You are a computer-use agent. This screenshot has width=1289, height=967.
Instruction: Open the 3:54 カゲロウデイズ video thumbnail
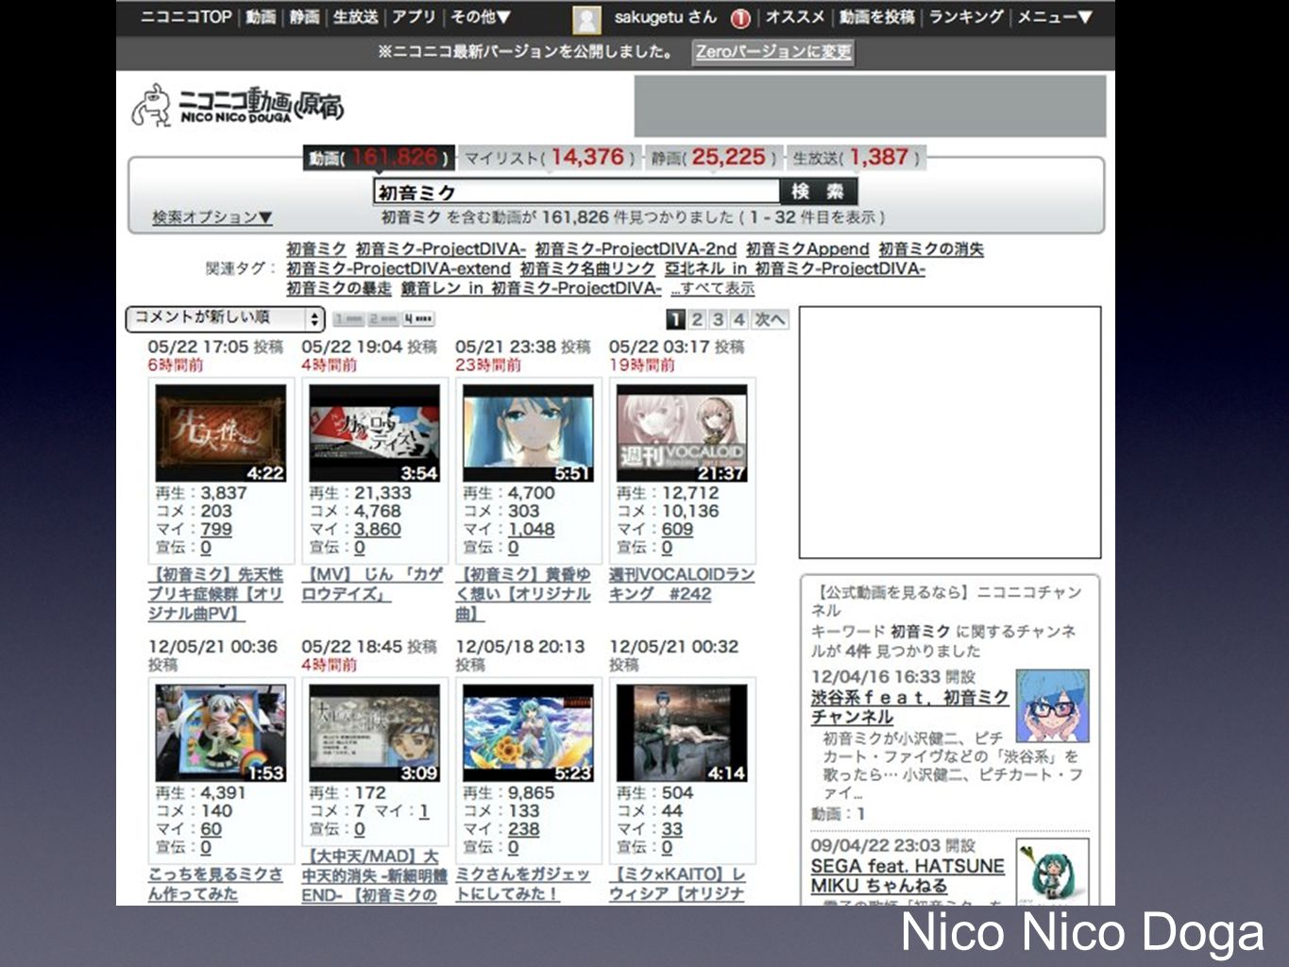375,433
